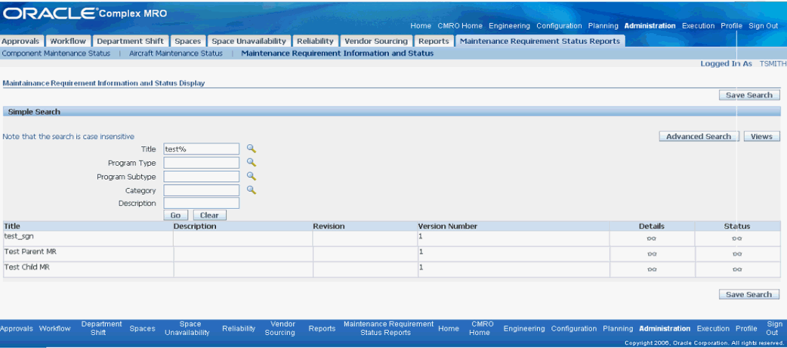Open Approvals in the footer links
The width and height of the screenshot is (787, 348).
[x=17, y=329]
